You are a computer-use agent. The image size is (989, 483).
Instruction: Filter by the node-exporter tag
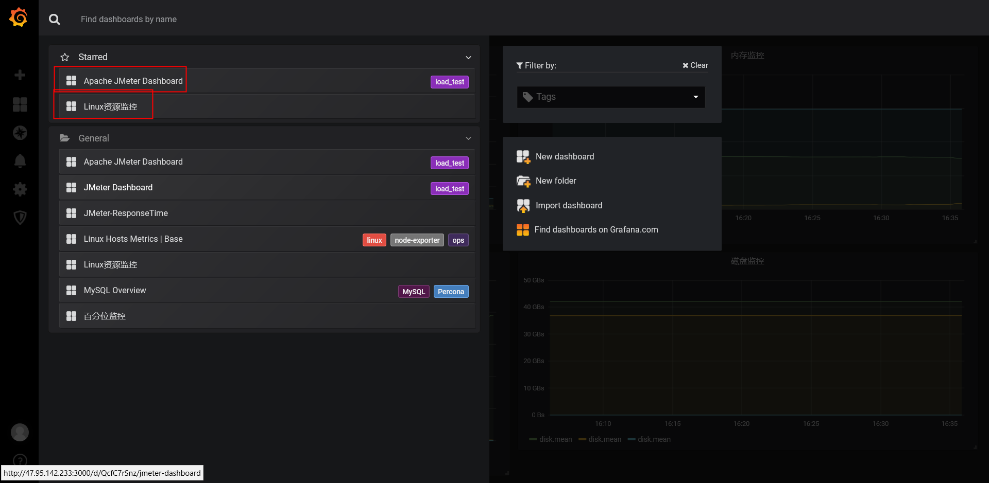point(417,240)
